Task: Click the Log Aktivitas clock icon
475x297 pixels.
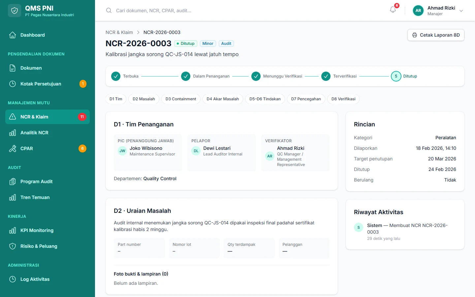Action: 13,279
